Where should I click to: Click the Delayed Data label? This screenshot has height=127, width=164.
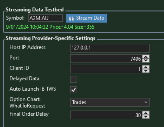click(24, 79)
